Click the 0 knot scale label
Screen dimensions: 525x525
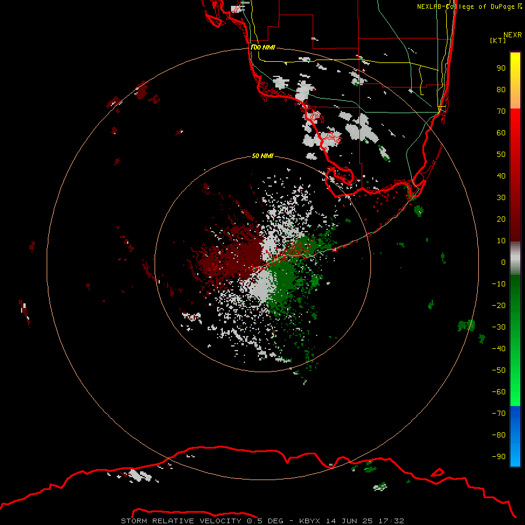[503, 262]
